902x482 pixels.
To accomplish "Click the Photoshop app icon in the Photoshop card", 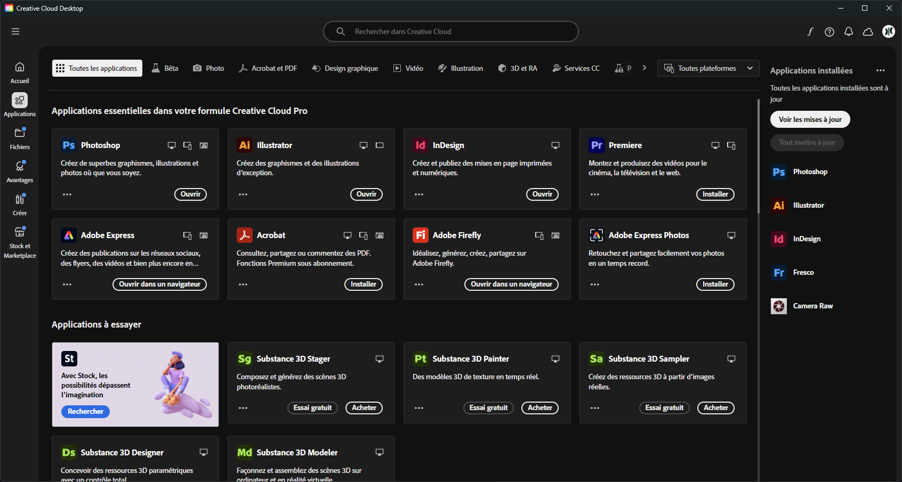I will tap(69, 145).
